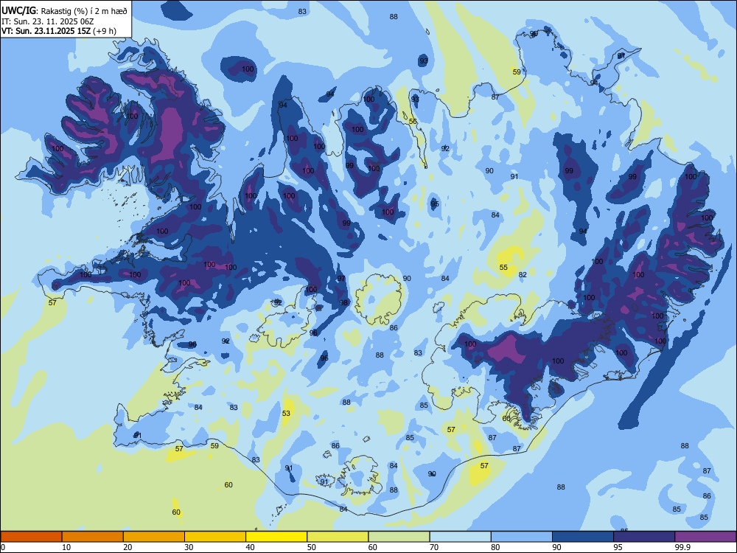The height and width of the screenshot is (553, 737).
Task: Click the navy 95–99.9 legend swatch
Action: [644, 537]
